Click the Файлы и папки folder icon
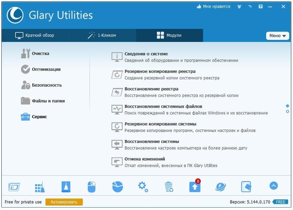The image size is (293, 210). tap(25, 101)
